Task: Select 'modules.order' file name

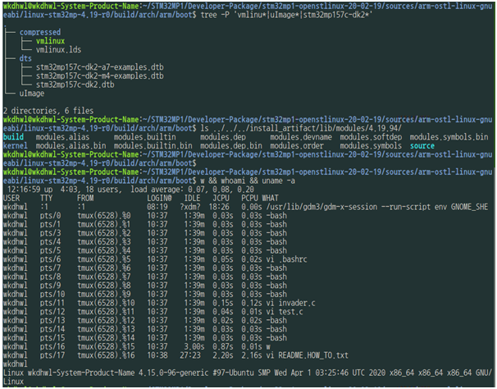Action: 297,145
